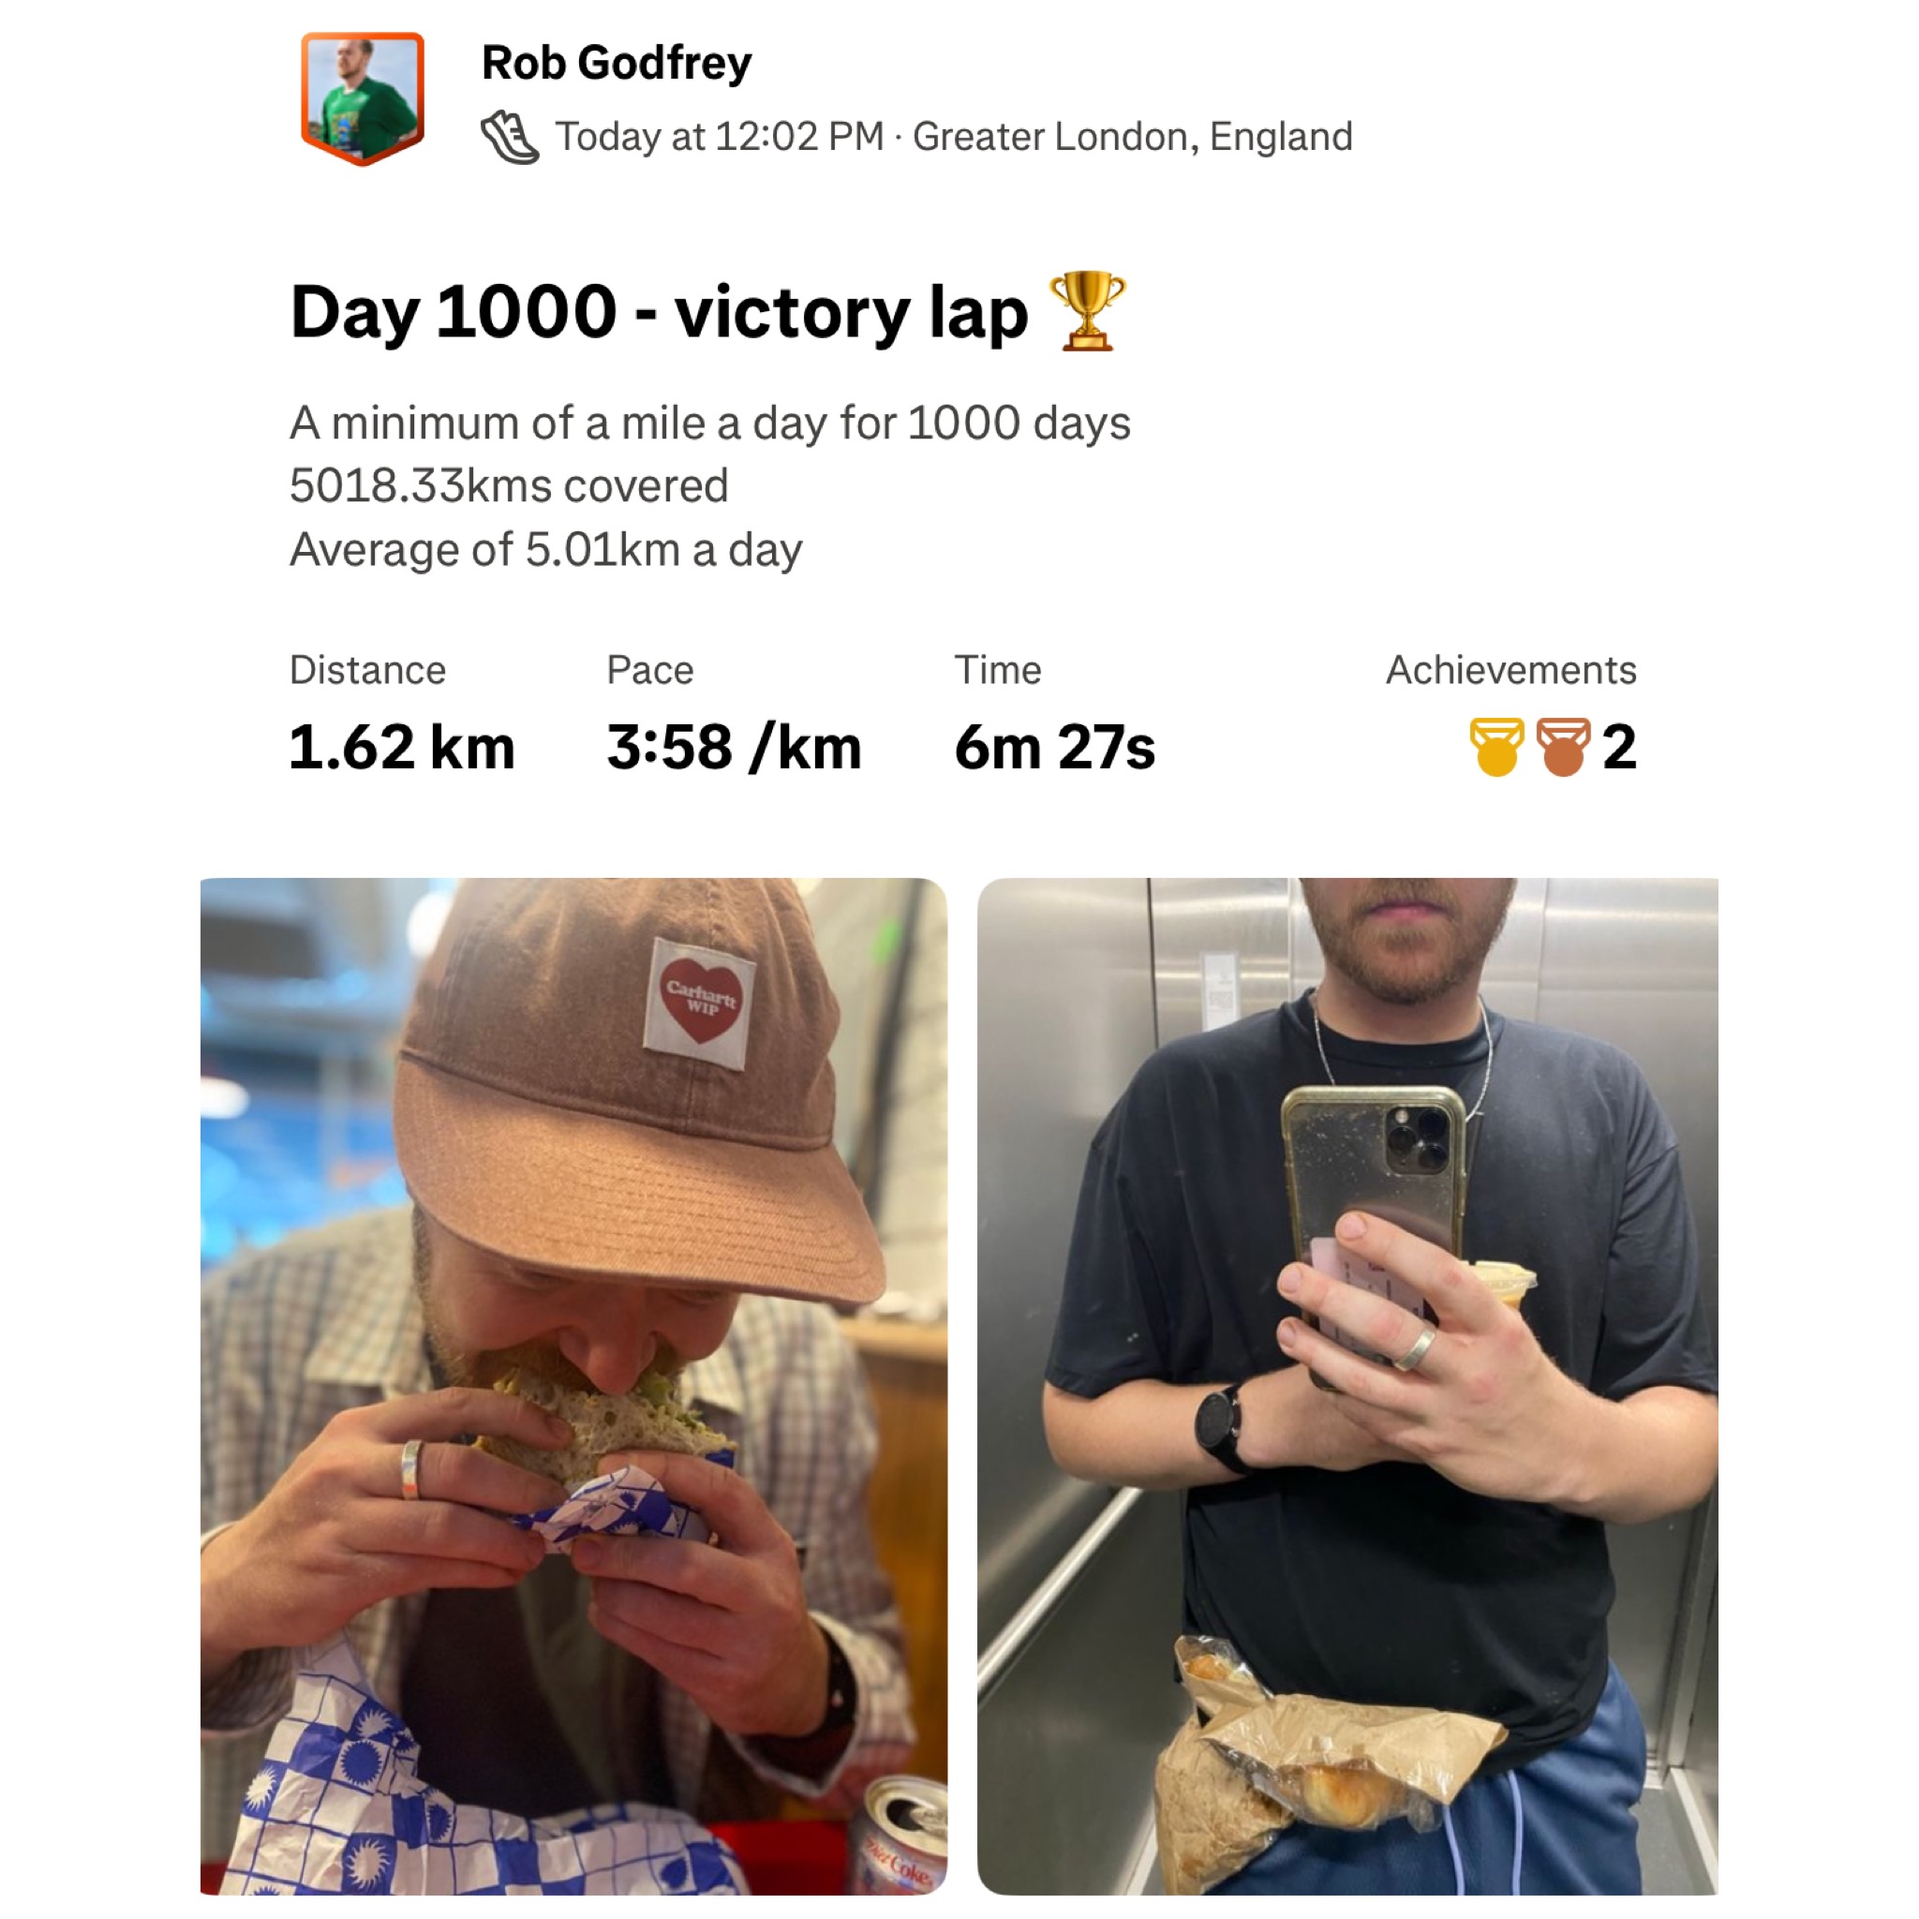Click the running shoe activity icon

click(x=510, y=137)
